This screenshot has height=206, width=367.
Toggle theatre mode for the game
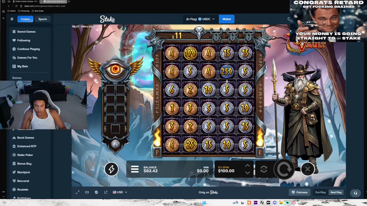87,192
